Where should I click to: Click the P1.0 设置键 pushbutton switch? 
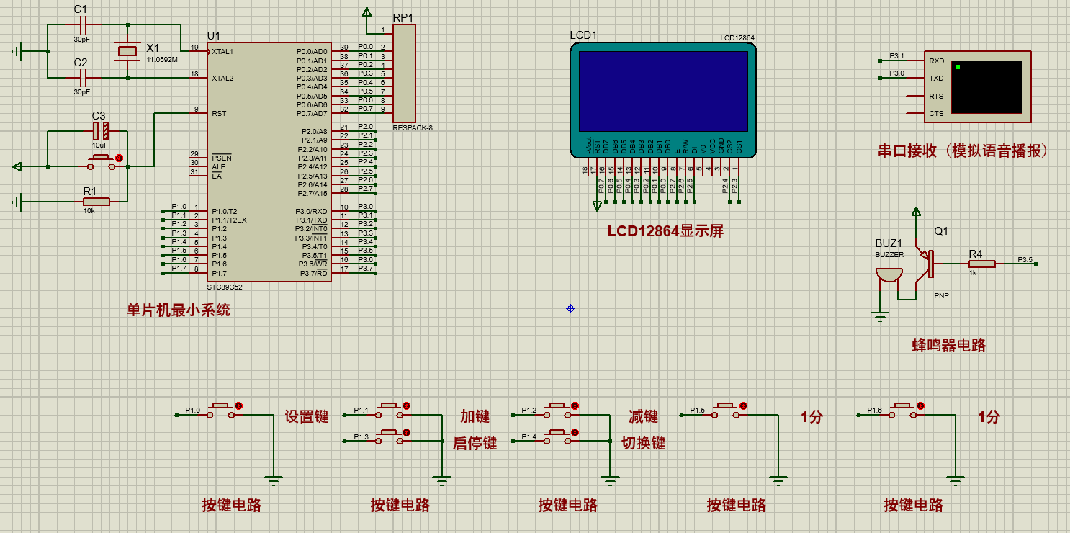click(x=221, y=411)
